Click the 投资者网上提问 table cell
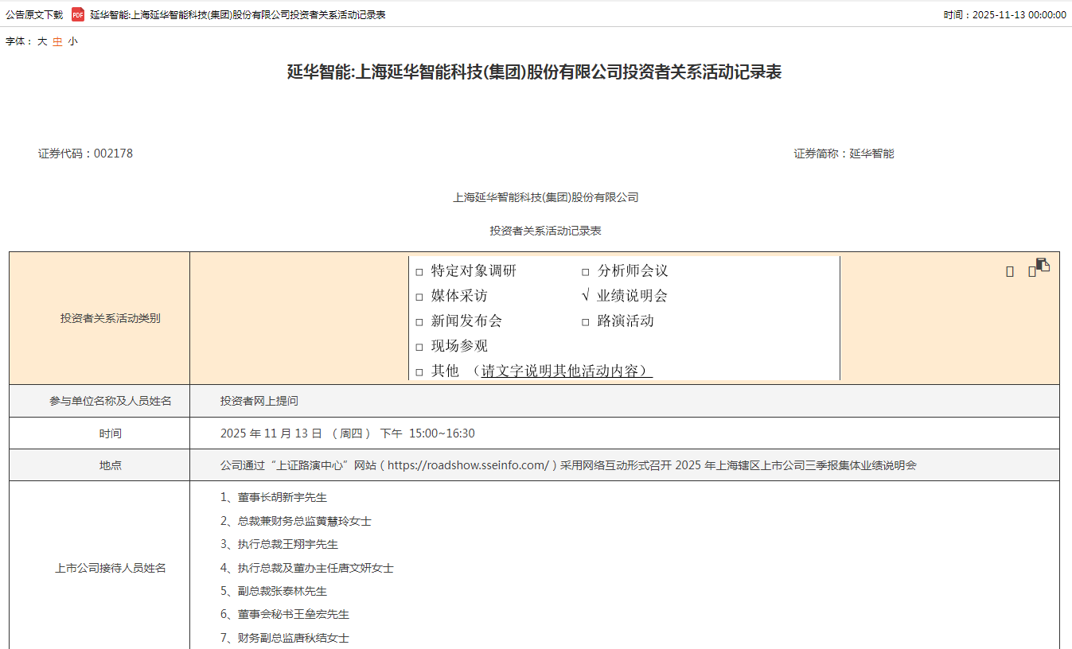The height and width of the screenshot is (649, 1072). [x=259, y=401]
